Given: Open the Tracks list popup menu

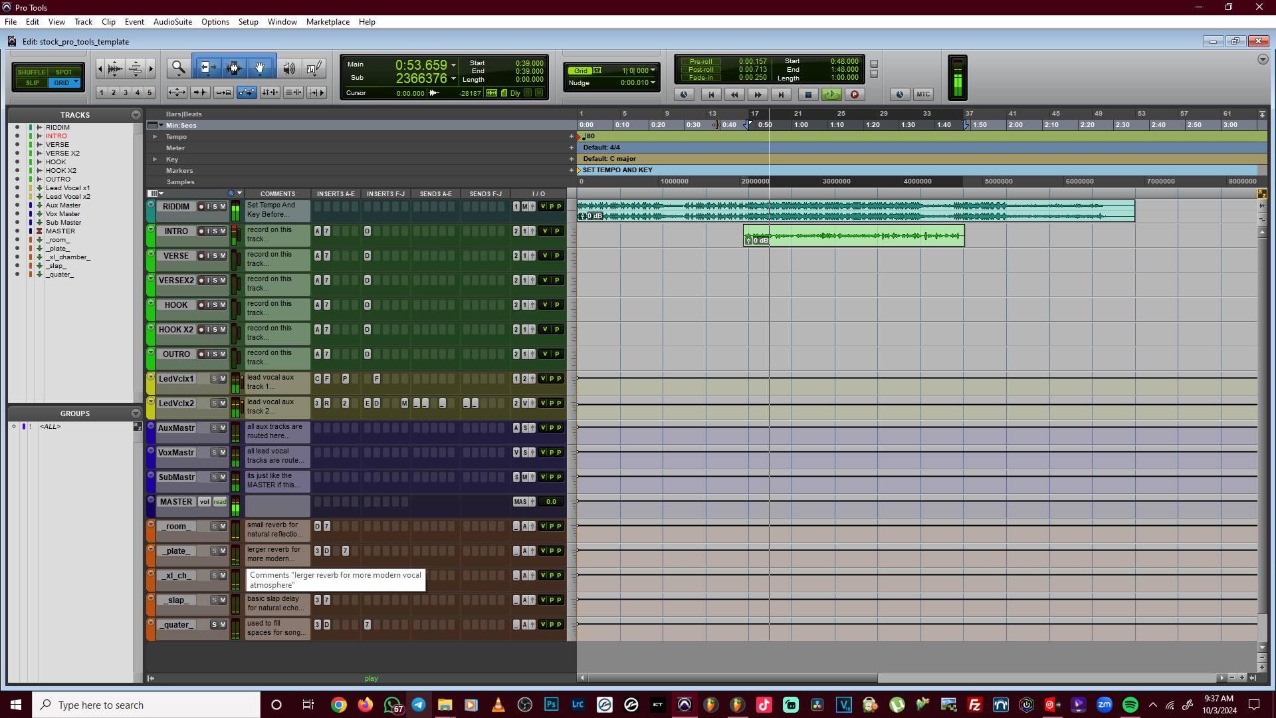Looking at the screenshot, I should 136,115.
